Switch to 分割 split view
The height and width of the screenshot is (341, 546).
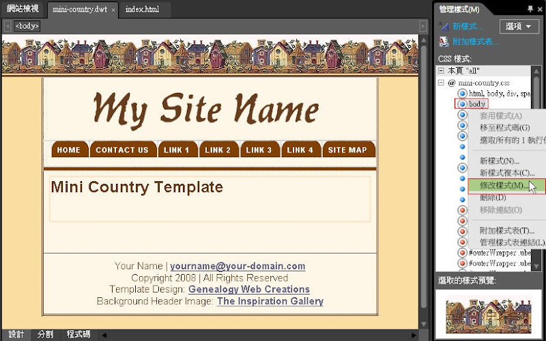[46, 334]
